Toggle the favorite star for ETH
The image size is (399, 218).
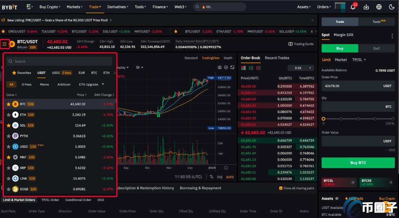click(9, 115)
